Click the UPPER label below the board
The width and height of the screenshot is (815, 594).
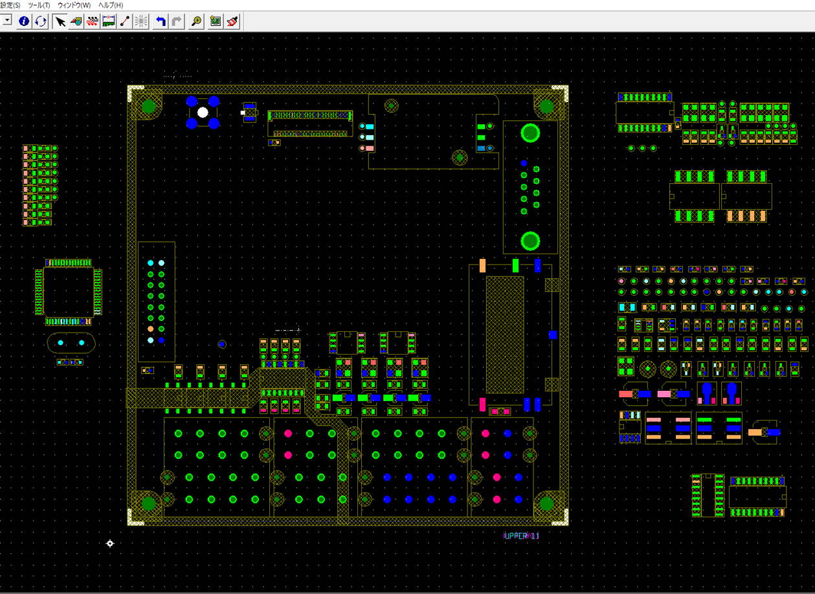520,536
